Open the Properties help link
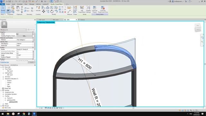 click(5, 62)
